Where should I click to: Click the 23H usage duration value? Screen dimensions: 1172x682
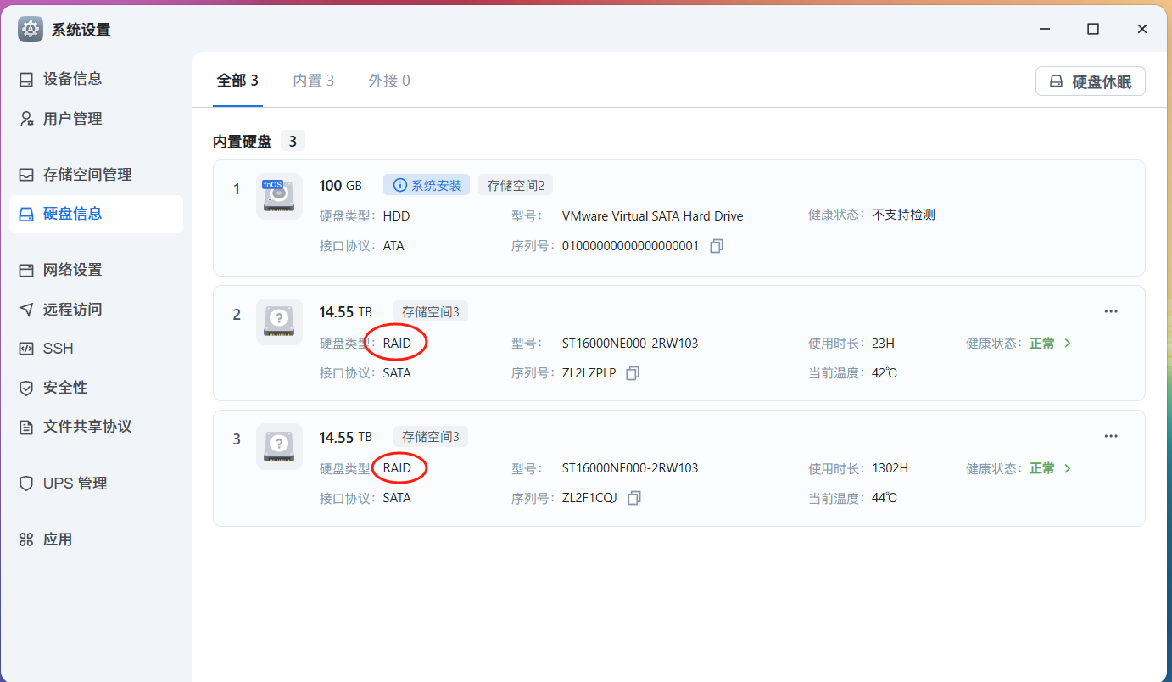883,344
